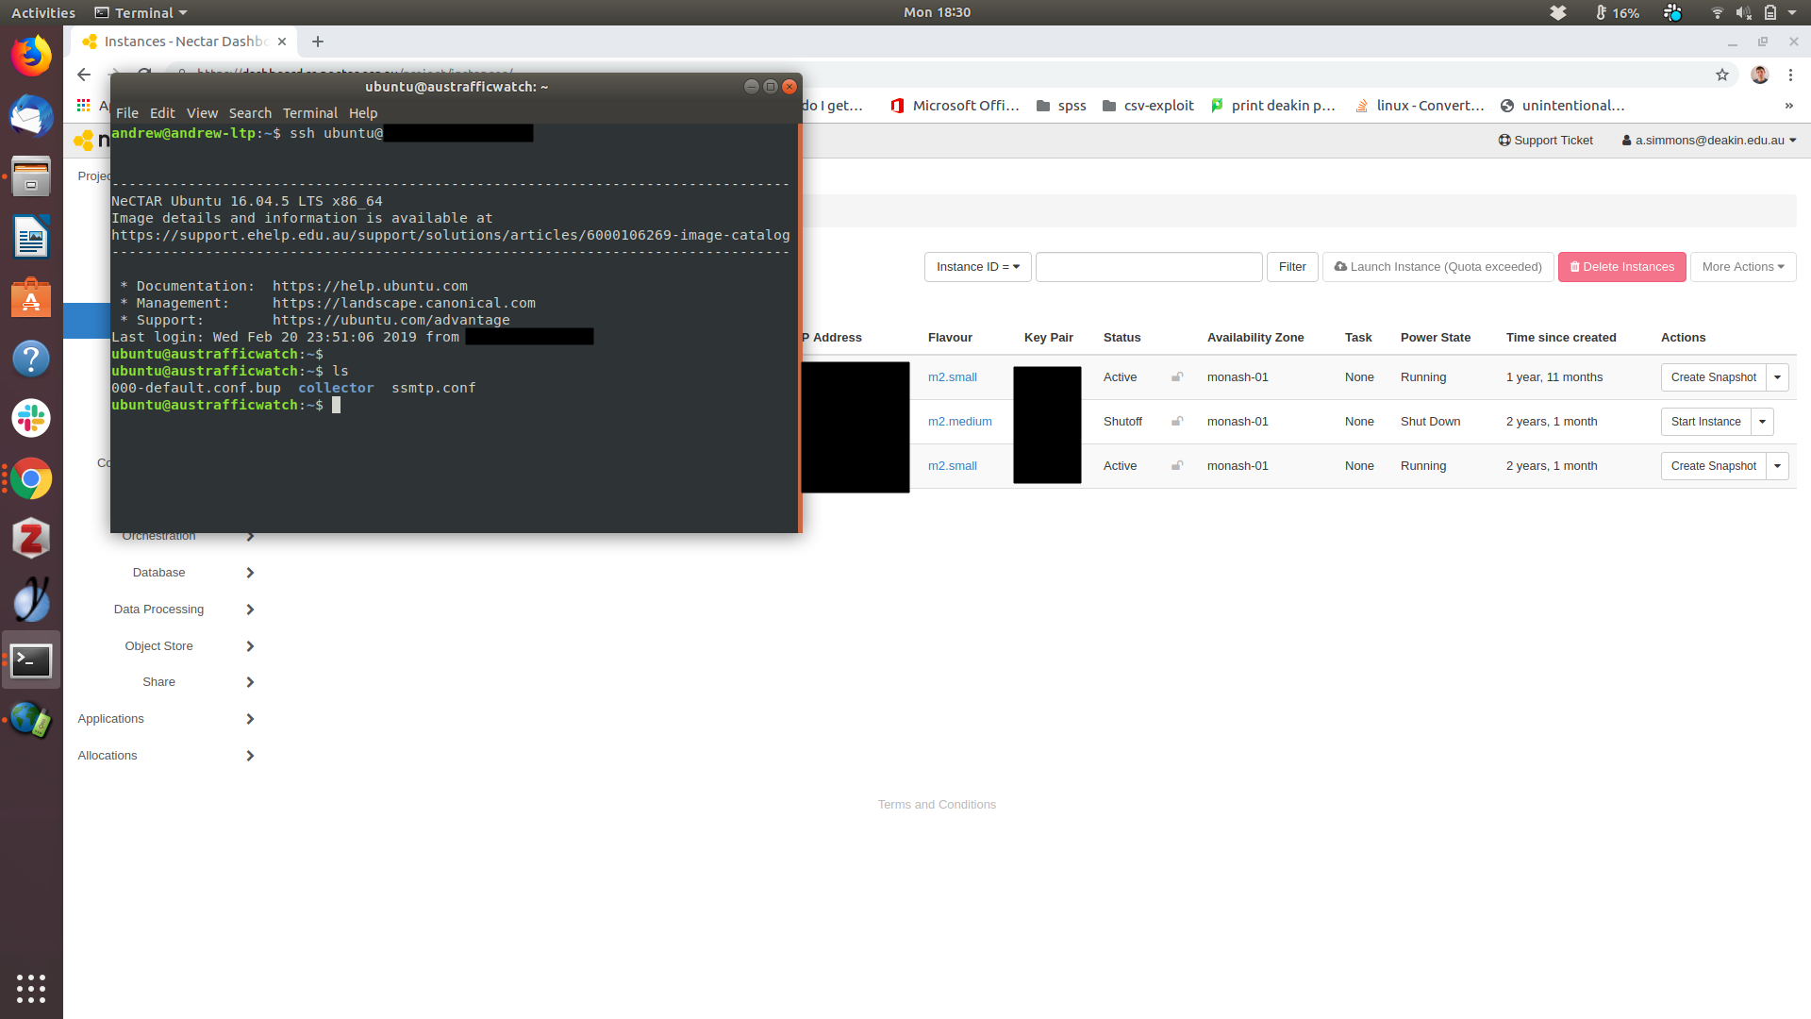The width and height of the screenshot is (1811, 1019).
Task: Open Ubuntu Software Center icon
Action: (31, 298)
